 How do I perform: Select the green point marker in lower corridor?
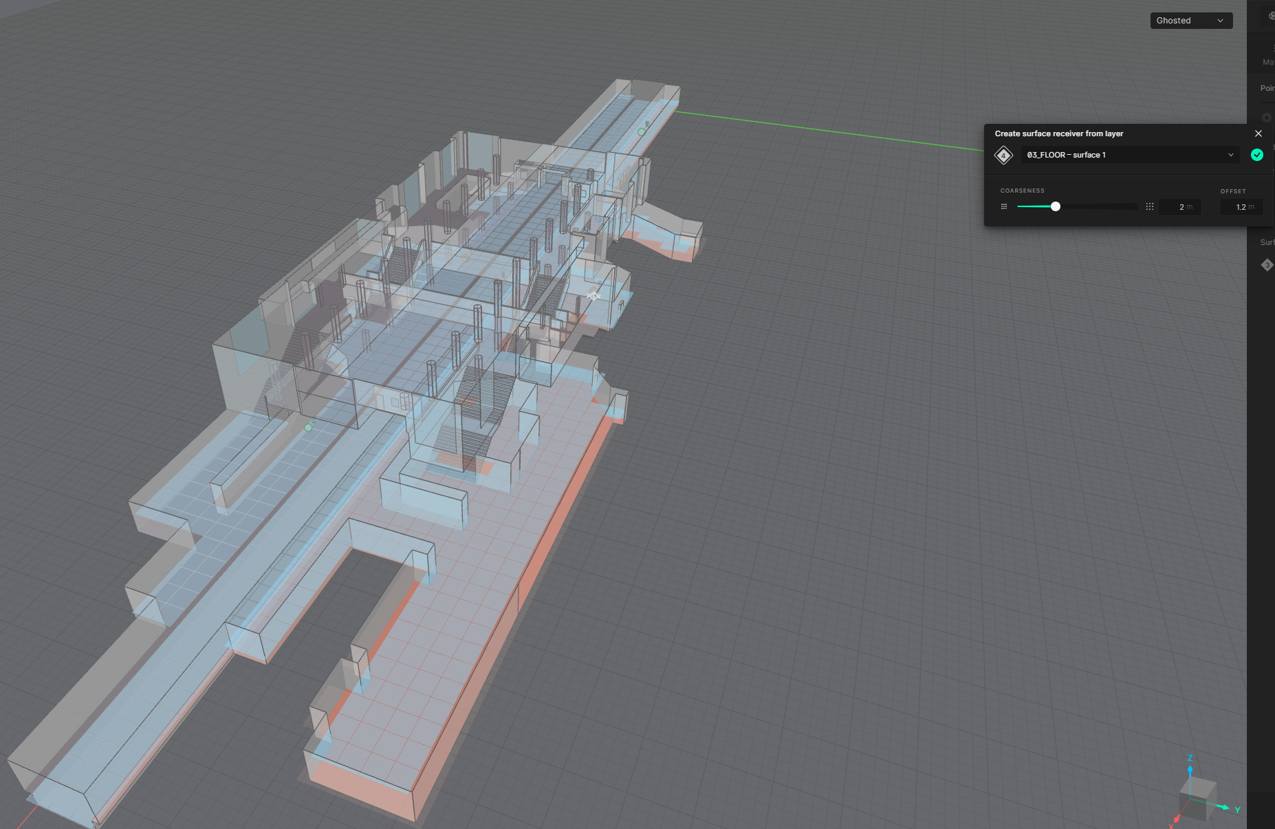[308, 427]
